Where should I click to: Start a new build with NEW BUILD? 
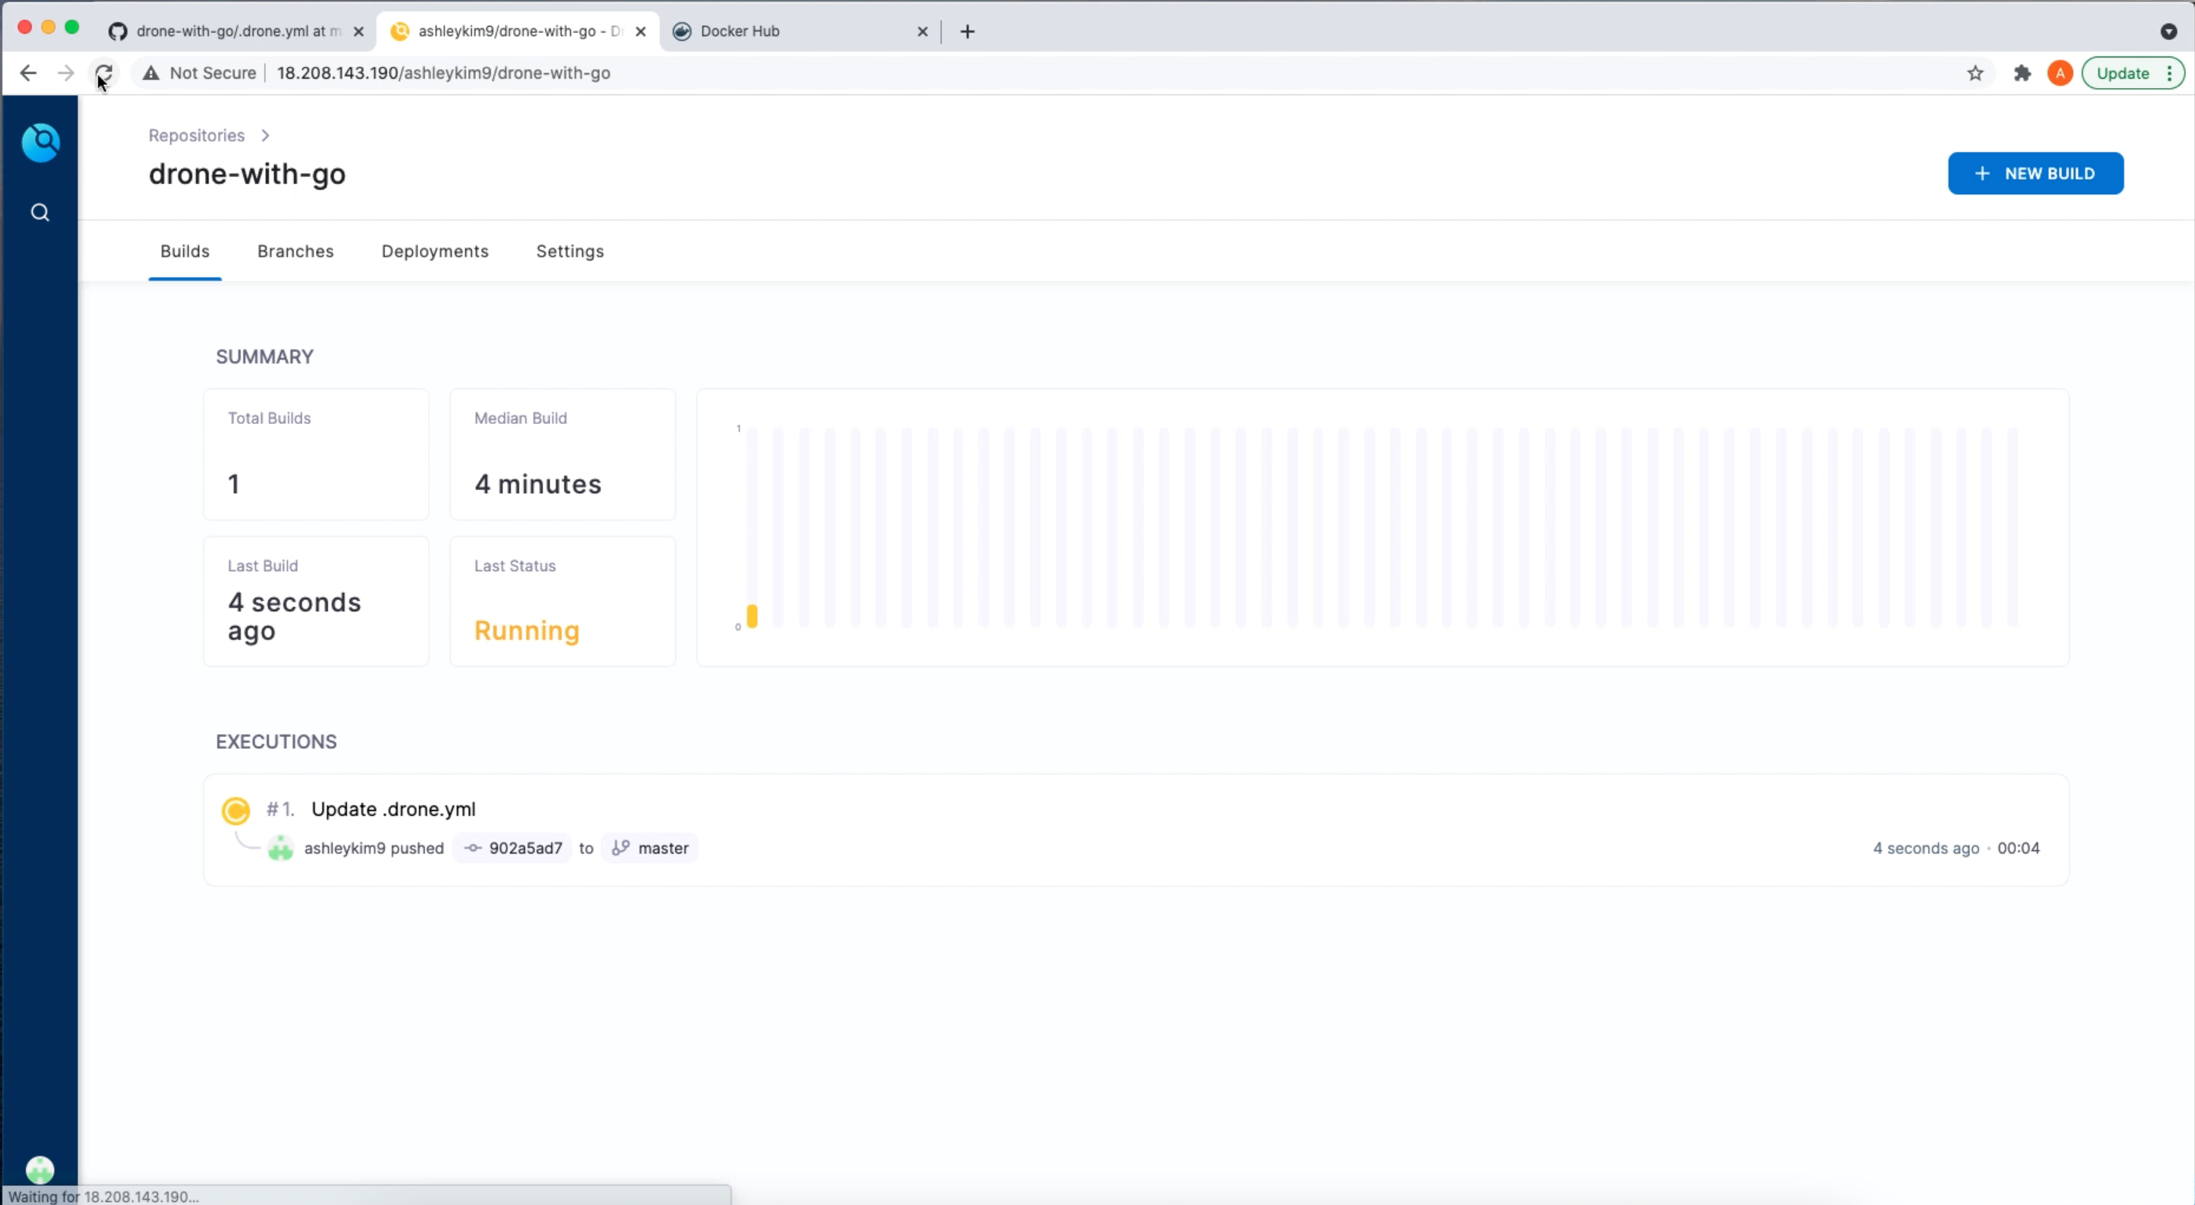tap(2035, 174)
